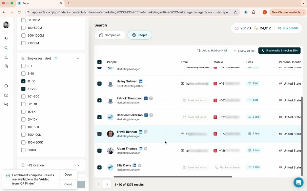Image resolution: width=307 pixels, height=191 pixels.
Task: Select the Surfe browser tab
Action: point(25,4)
